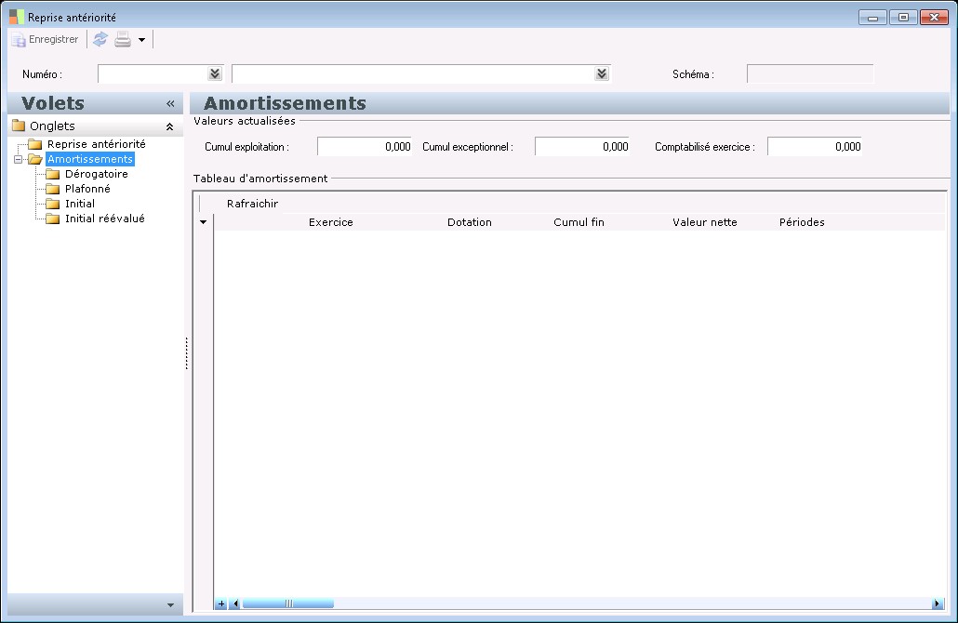Click the Amortissements open folder icon
Image resolution: width=958 pixels, height=623 pixels.
(x=34, y=159)
